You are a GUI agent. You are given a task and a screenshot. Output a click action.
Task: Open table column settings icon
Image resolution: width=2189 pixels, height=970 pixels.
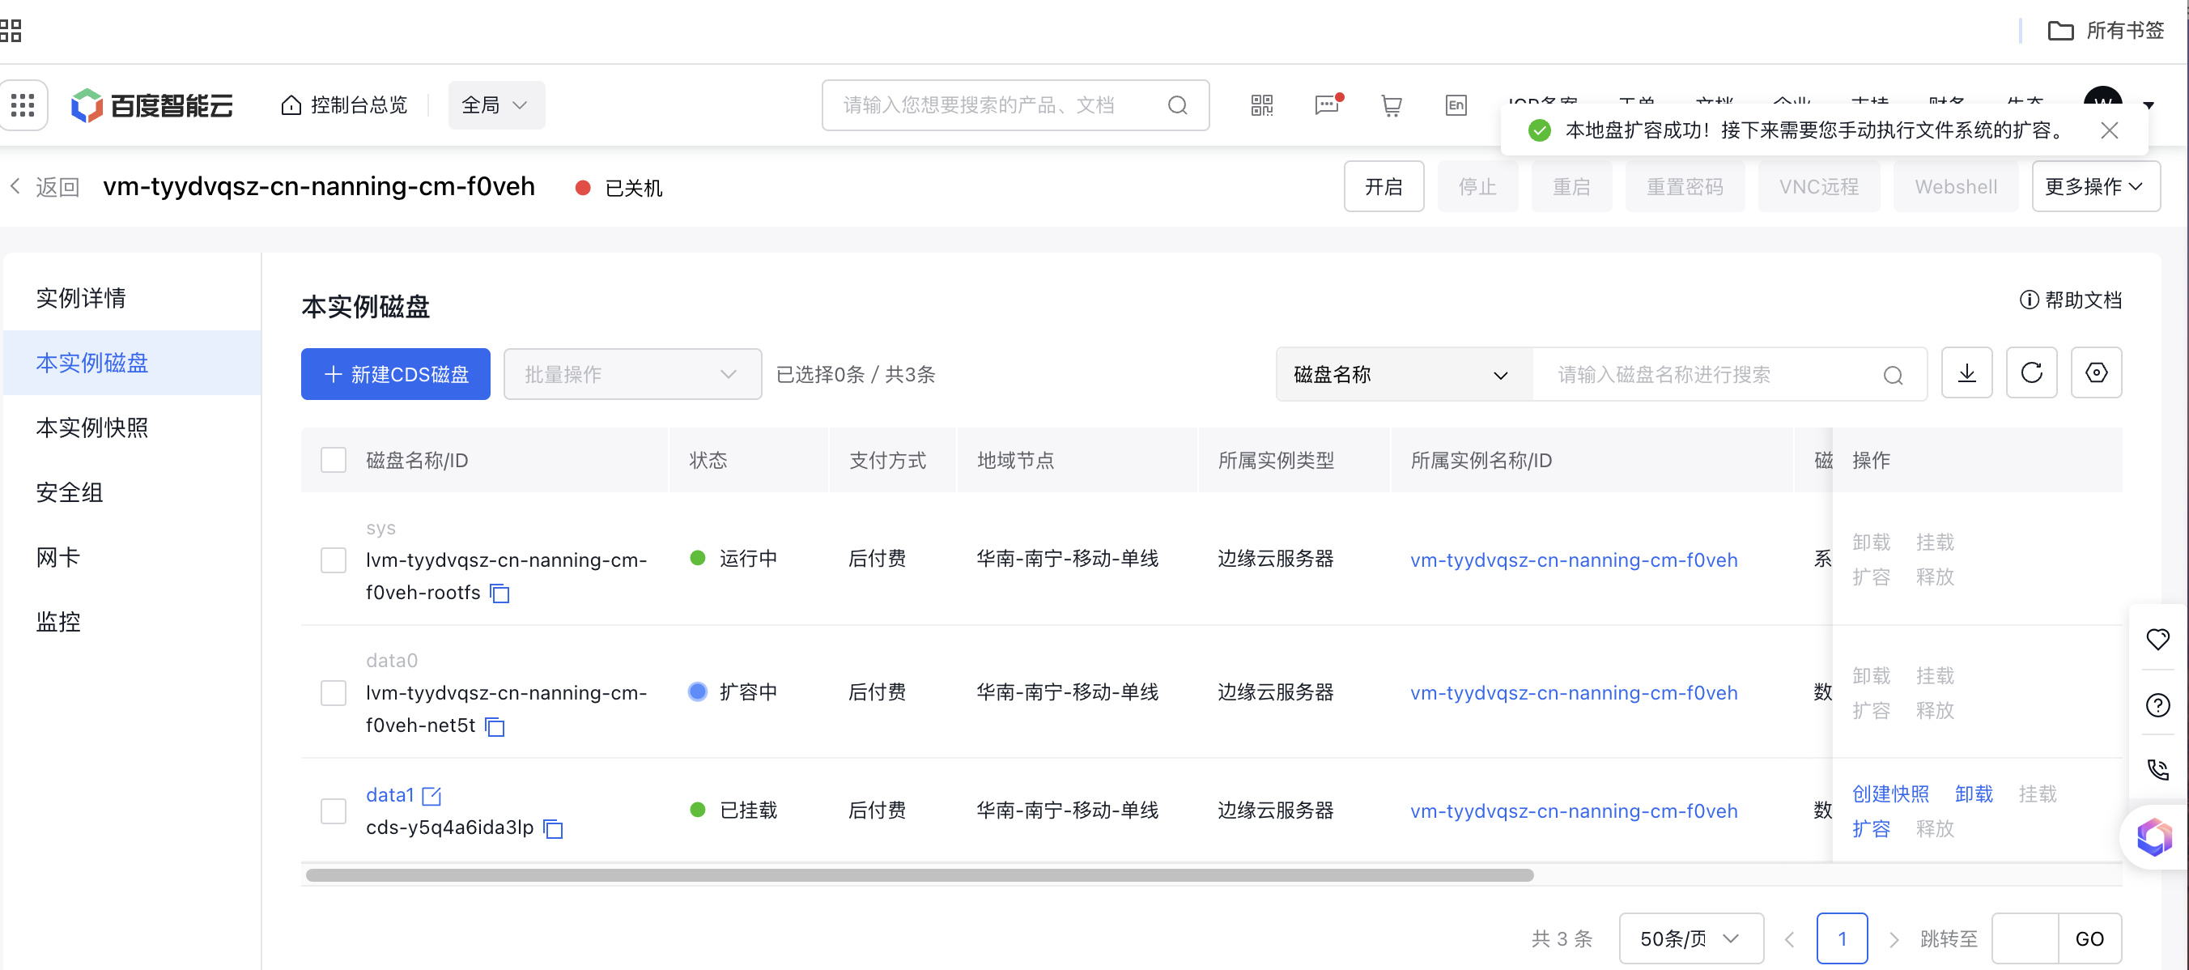click(2096, 373)
